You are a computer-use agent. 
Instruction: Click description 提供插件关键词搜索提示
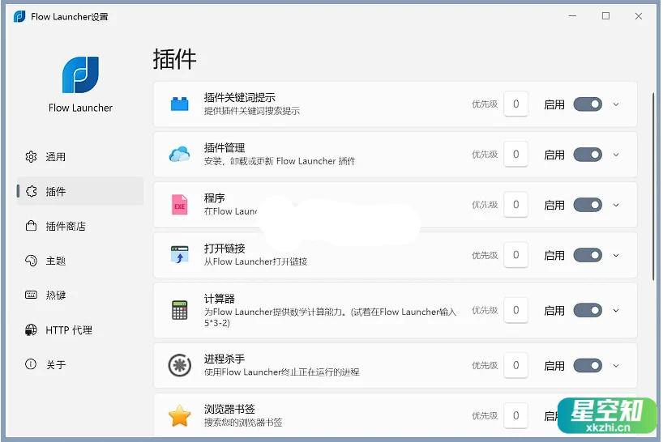click(252, 111)
